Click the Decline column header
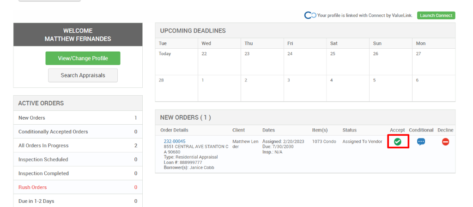This screenshot has width=473, height=207. tap(445, 130)
